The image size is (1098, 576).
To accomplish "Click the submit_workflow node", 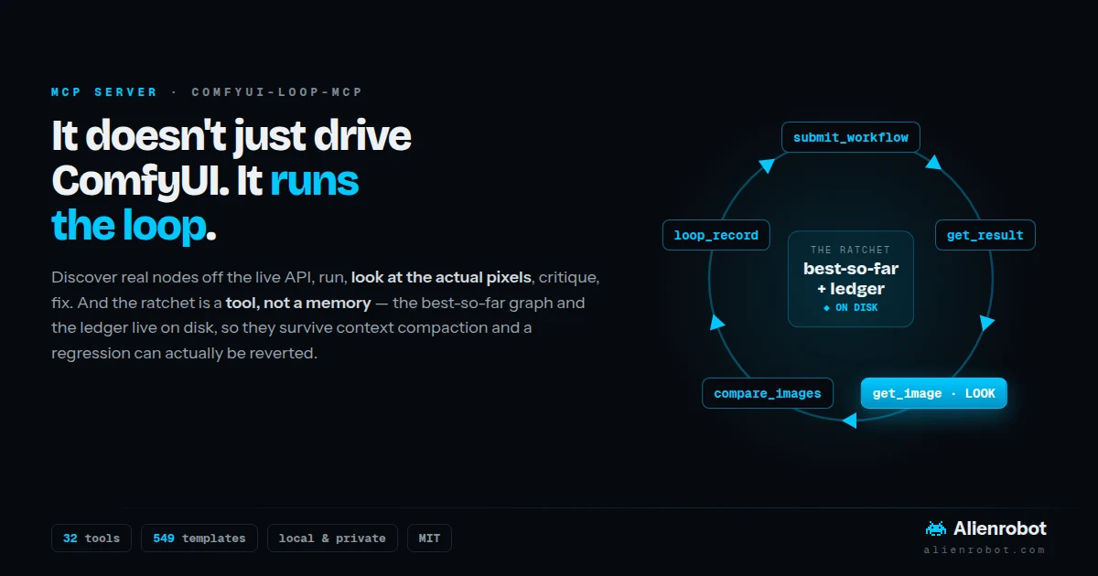I will click(851, 137).
